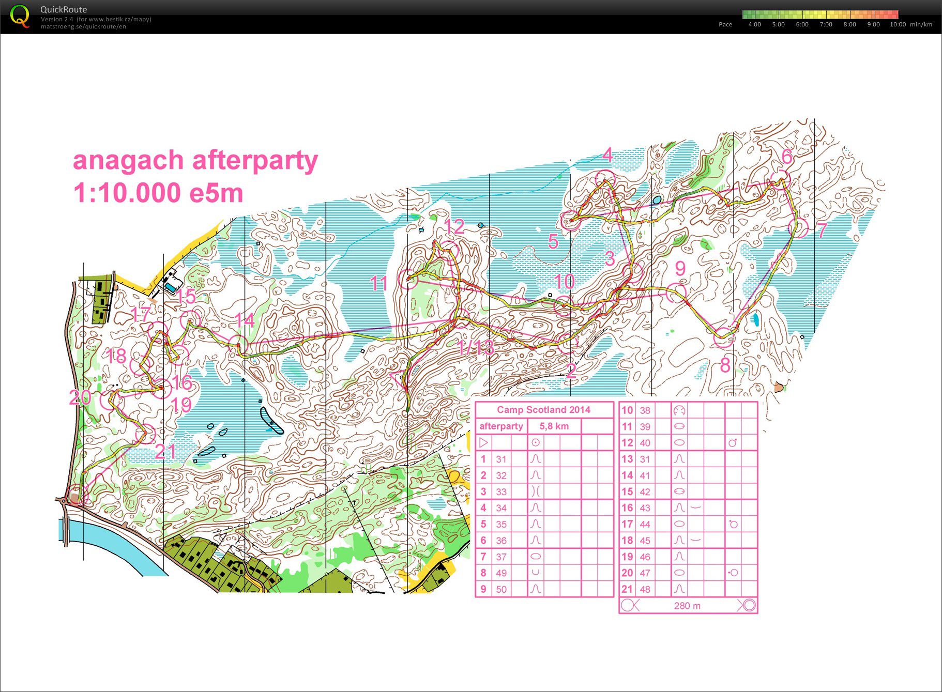Screen dimensions: 942x692
Task: Click the 280 m finish distance text
Action: tap(687, 606)
